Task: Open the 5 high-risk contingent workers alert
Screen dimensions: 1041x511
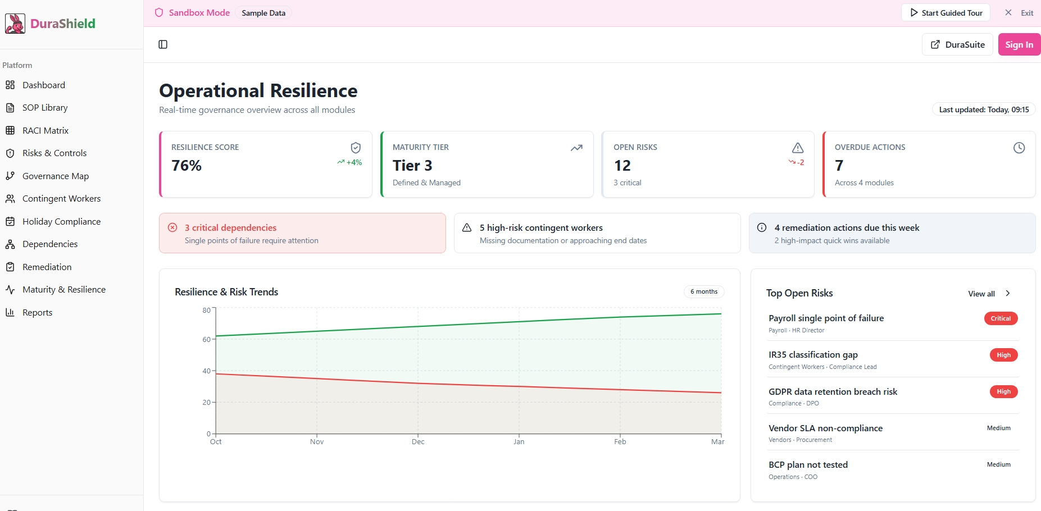Action: (x=597, y=233)
